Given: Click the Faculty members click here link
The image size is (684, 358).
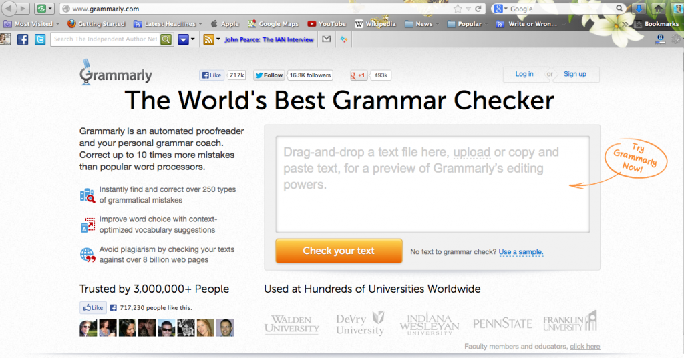Looking at the screenshot, I should [x=584, y=347].
